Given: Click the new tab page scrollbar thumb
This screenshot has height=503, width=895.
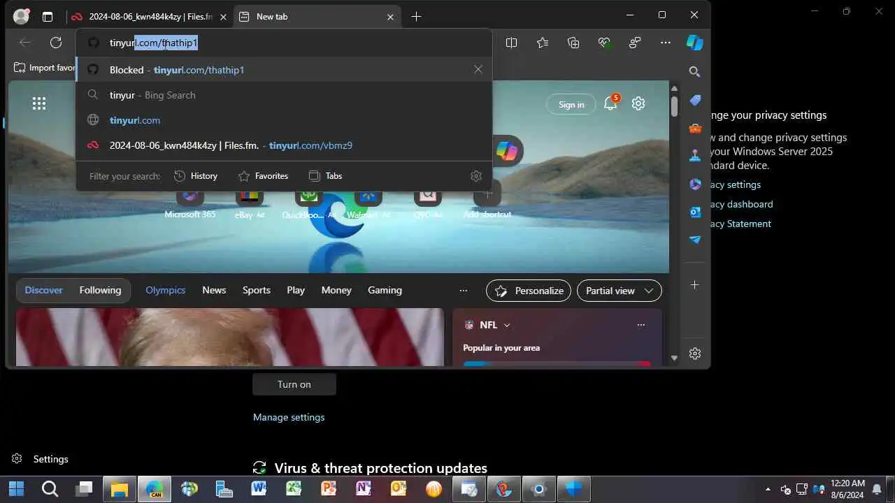Looking at the screenshot, I should click(x=674, y=106).
